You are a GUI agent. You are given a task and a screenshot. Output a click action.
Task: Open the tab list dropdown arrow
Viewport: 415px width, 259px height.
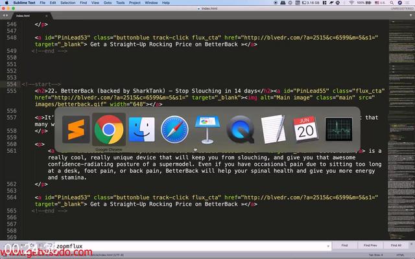click(410, 16)
